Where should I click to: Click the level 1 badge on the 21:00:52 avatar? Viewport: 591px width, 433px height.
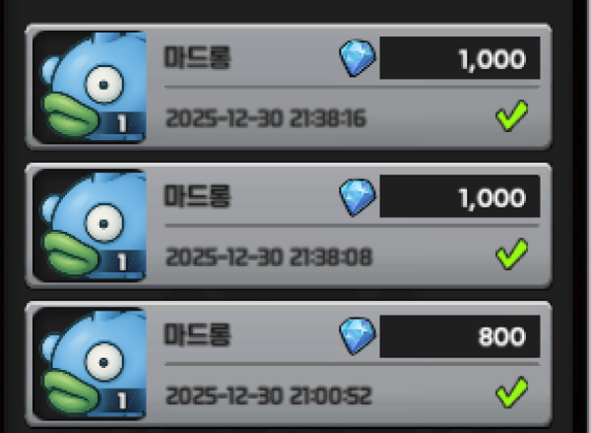pos(121,400)
